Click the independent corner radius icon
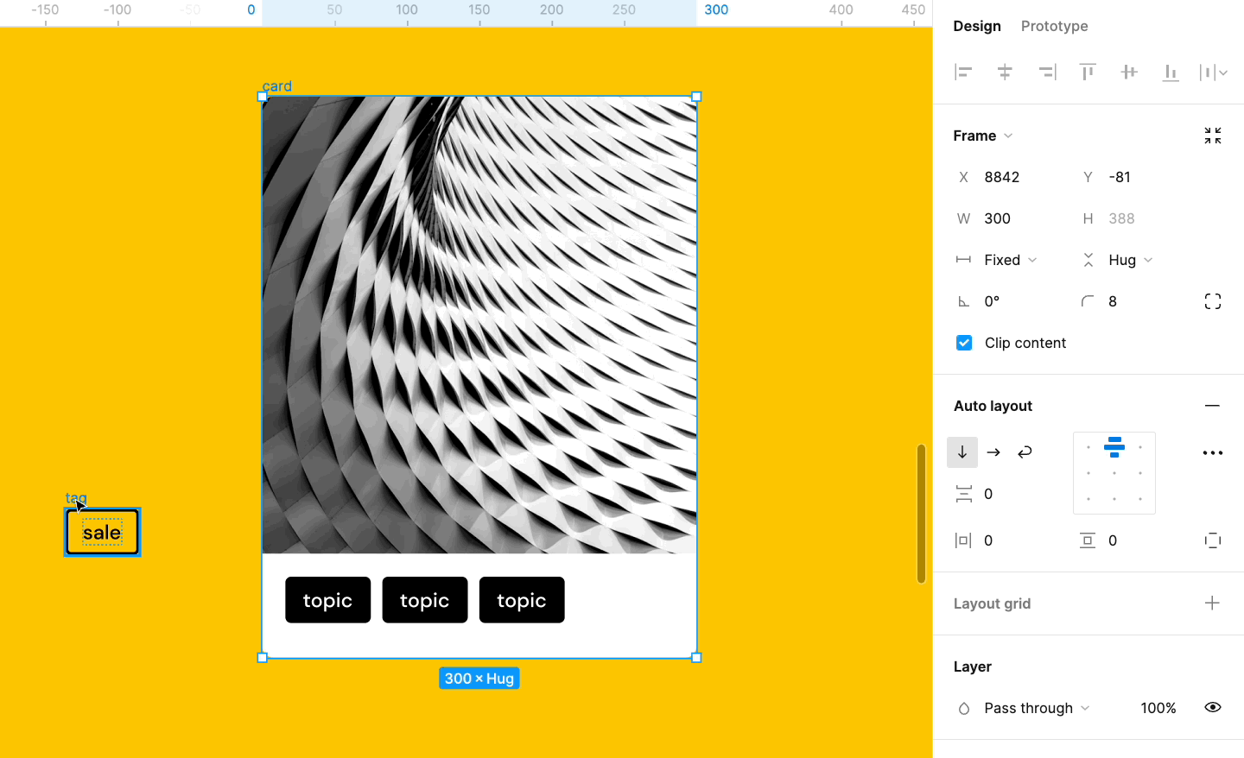Screen dimensions: 1244x758 (1212, 300)
